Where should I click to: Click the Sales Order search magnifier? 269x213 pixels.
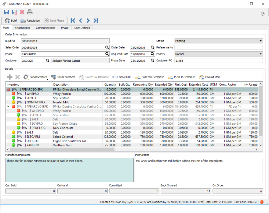point(107,48)
